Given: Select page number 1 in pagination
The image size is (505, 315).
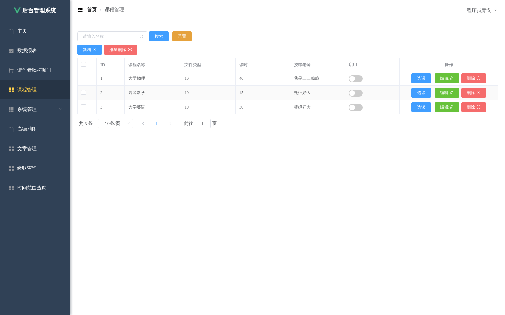Looking at the screenshot, I should (157, 124).
